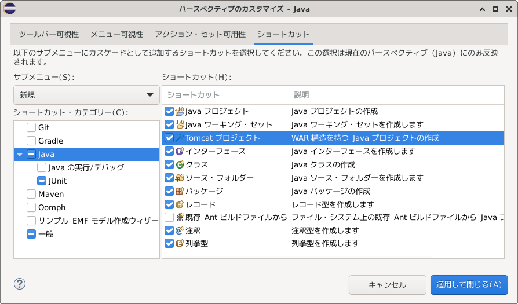Image resolution: width=518 pixels, height=304 pixels.
Task: Uncheck the インターフェース shortcut checkbox
Action: pyautogui.click(x=169, y=151)
